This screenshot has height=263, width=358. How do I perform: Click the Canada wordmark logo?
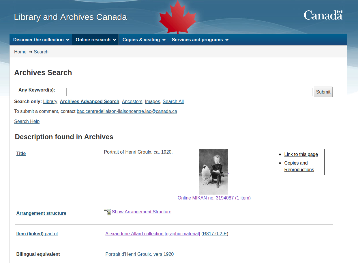(x=323, y=15)
